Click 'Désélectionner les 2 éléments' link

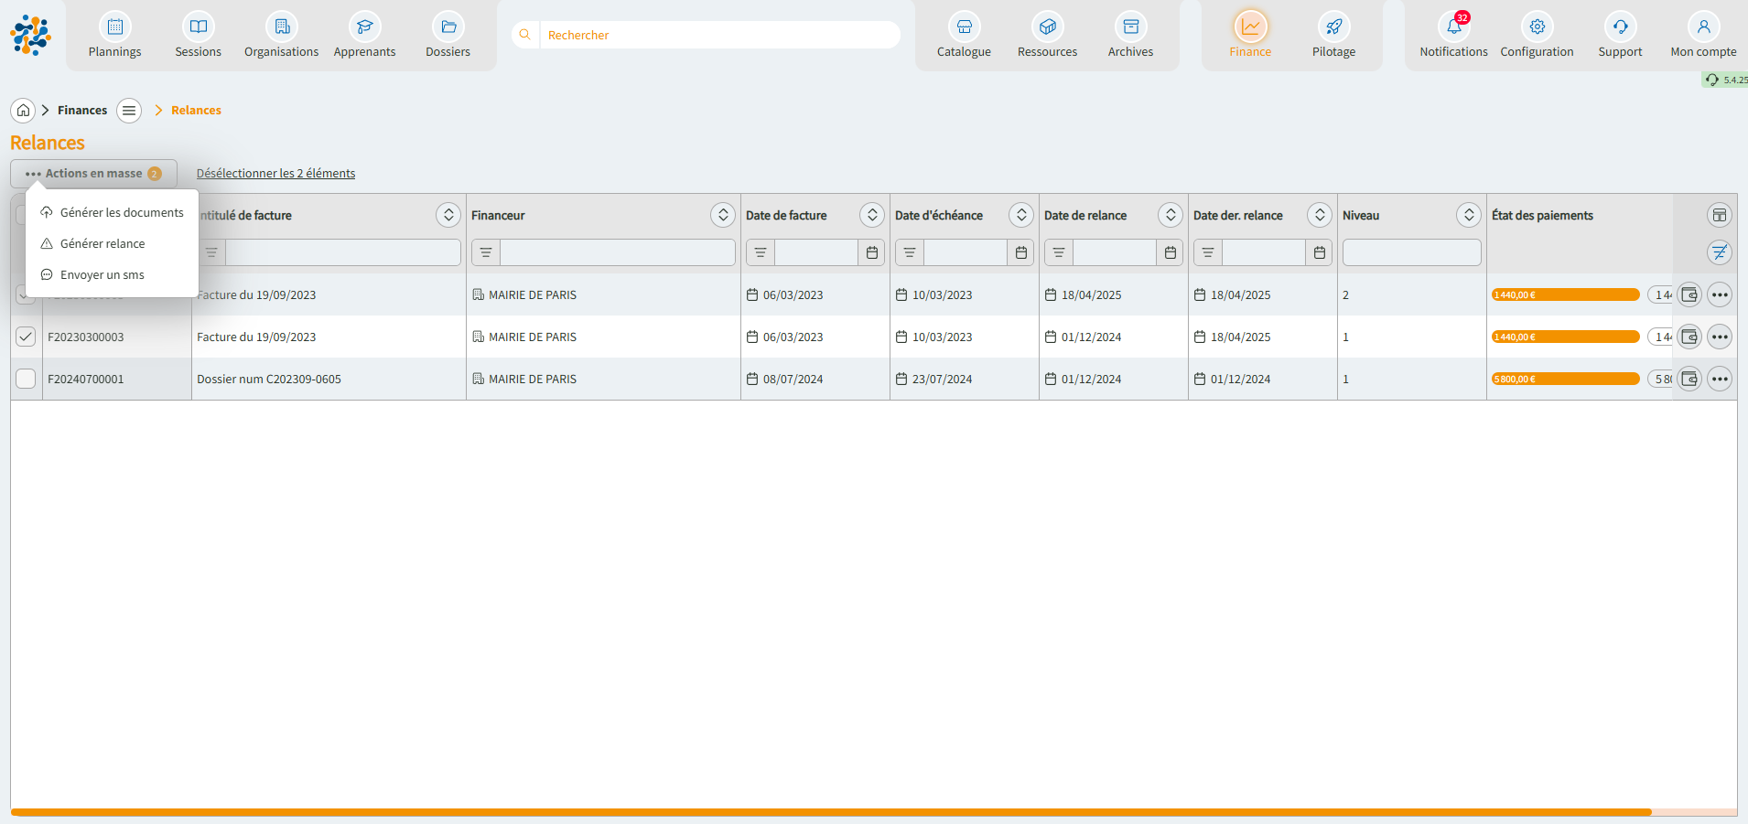275,174
